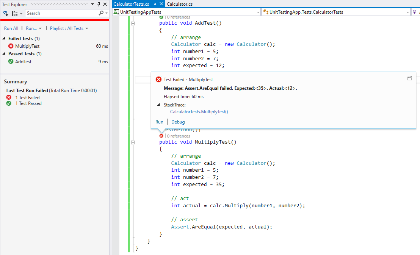Click Debug in the test failed popup

178,122
